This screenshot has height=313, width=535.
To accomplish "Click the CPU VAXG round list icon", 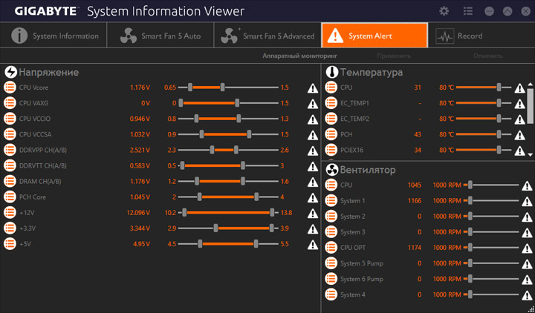I will click(10, 103).
